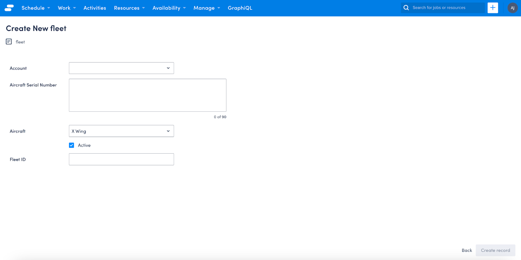Open the GraphiQL page
Image resolution: width=521 pixels, height=260 pixels.
pos(240,8)
